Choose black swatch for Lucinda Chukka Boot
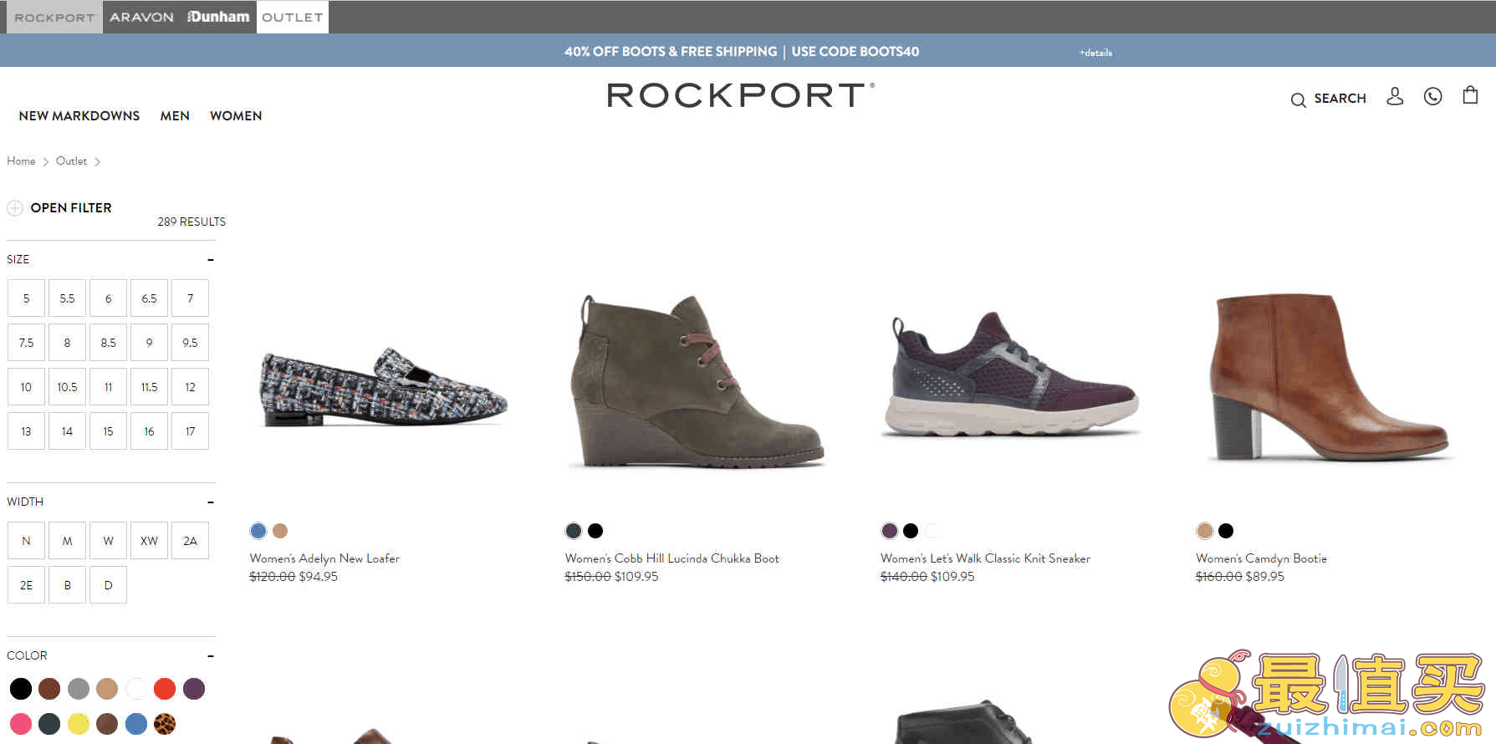Screen dimensions: 1496x744 point(595,531)
